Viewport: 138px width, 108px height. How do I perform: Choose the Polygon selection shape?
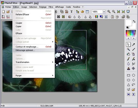click(x=128, y=89)
